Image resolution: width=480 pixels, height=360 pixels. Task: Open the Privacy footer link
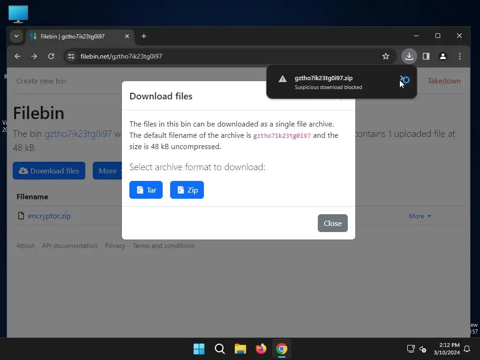[115, 246]
